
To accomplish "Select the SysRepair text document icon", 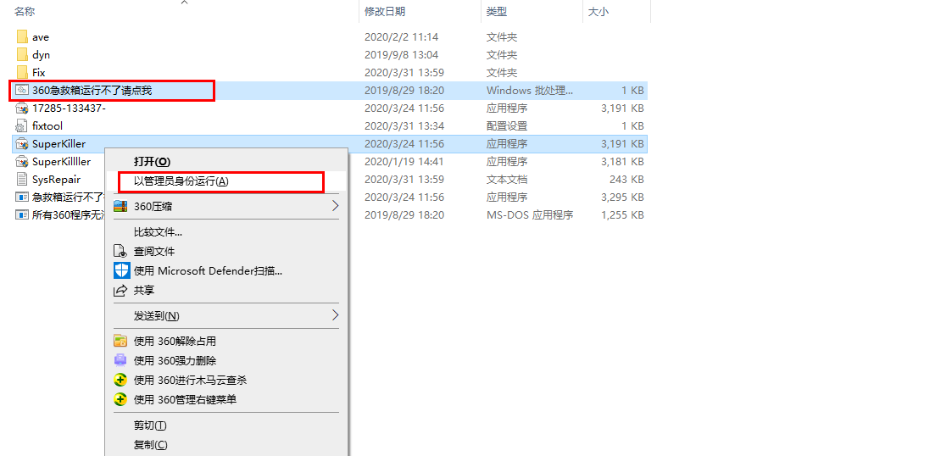I will tap(22, 180).
